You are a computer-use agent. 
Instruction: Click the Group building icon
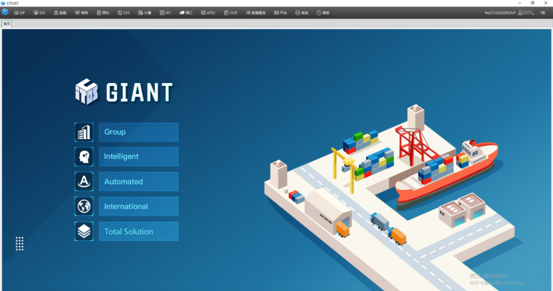click(x=84, y=132)
